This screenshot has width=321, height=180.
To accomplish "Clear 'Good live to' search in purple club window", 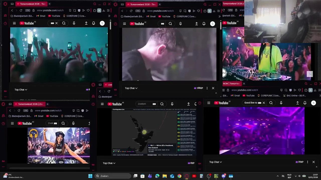I will [x=264, y=103].
